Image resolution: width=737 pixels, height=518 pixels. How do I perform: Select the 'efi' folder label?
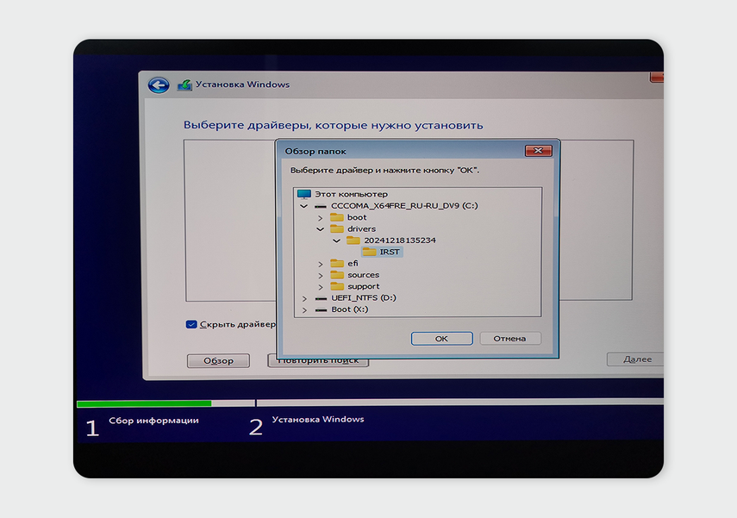point(353,263)
